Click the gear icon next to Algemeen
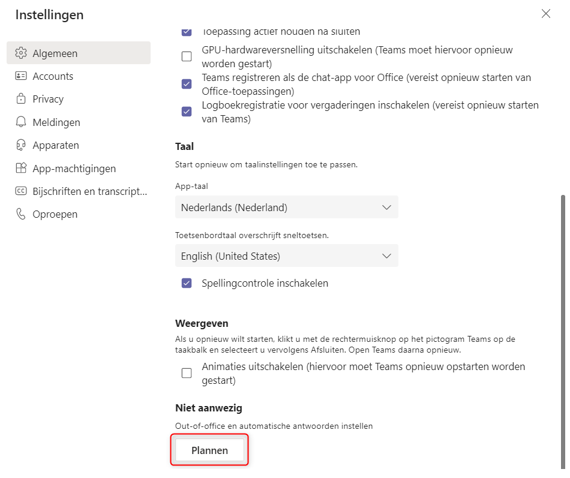Screen dimensions: 570x478 click(x=21, y=53)
